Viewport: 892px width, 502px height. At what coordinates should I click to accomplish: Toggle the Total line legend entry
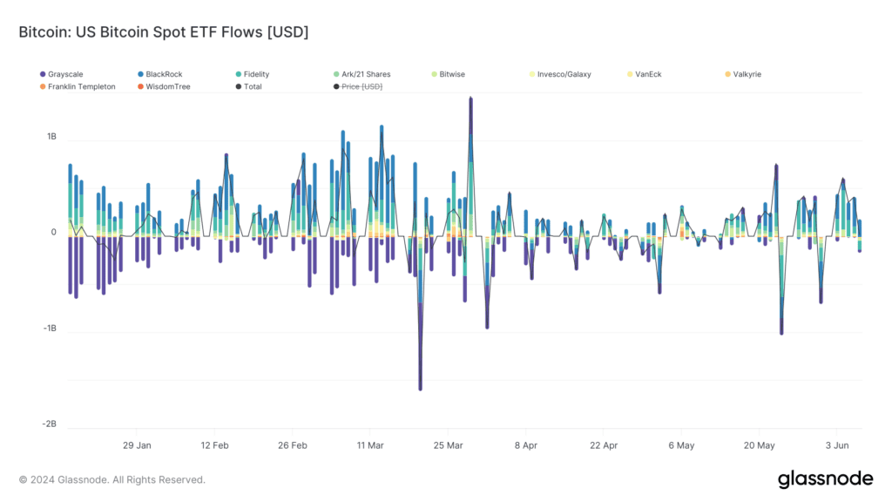coord(248,87)
